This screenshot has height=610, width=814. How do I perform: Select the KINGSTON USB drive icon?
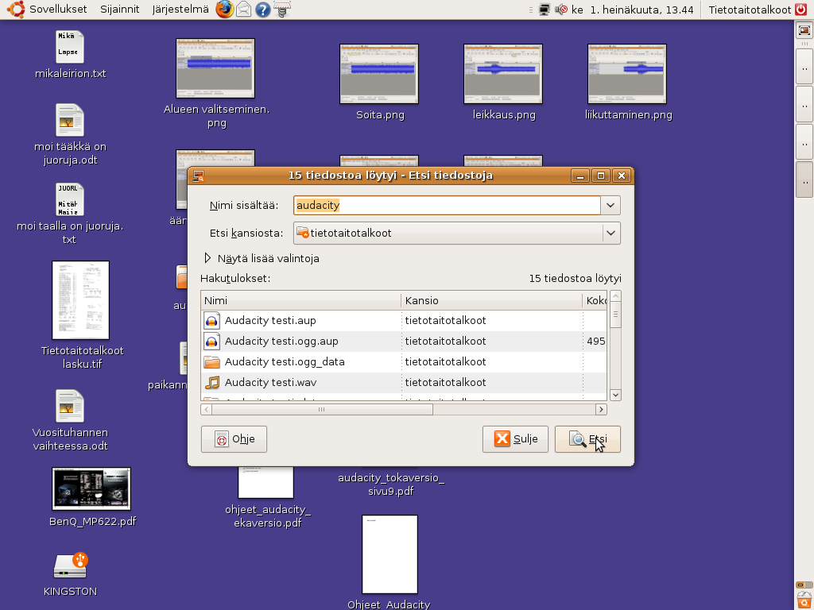tap(70, 566)
